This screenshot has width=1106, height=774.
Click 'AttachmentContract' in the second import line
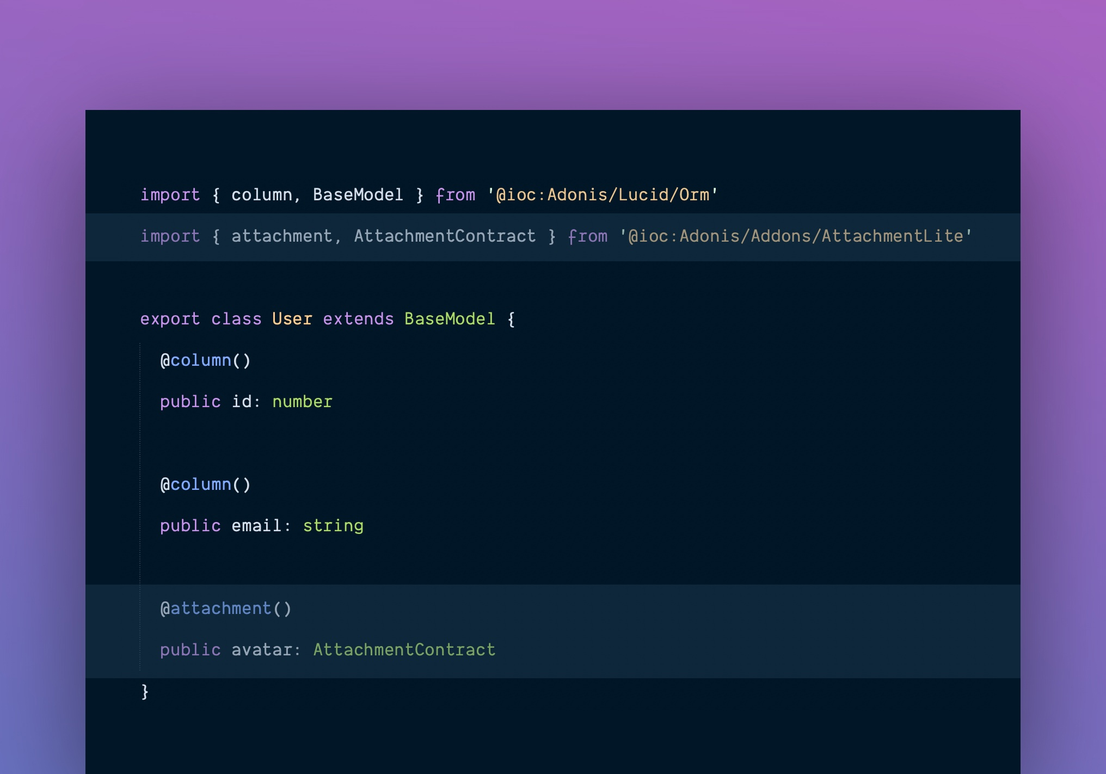tap(445, 236)
